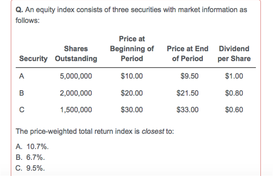Click the bold Q. question marker
273x176 pixels.
click(19, 10)
